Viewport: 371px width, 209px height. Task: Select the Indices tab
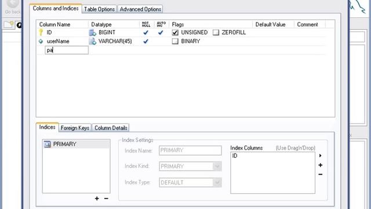click(48, 127)
